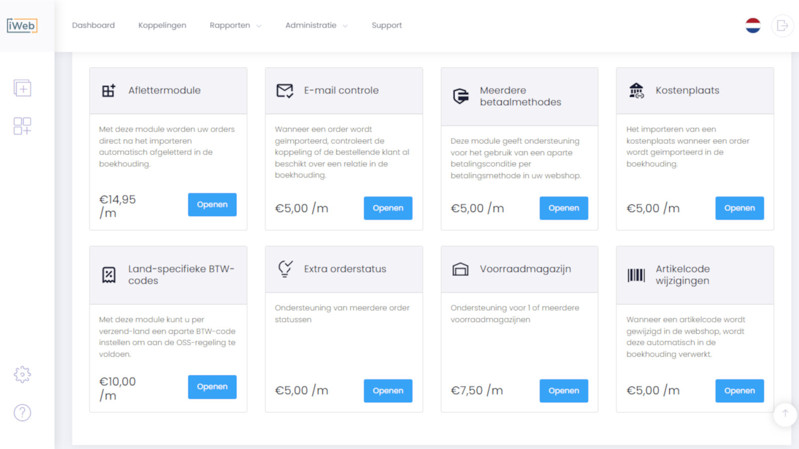Open the add-new-page sidebar icon
The width and height of the screenshot is (799, 449).
(22, 88)
